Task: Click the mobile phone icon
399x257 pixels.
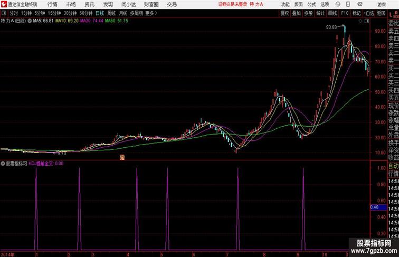Action: 348,4
